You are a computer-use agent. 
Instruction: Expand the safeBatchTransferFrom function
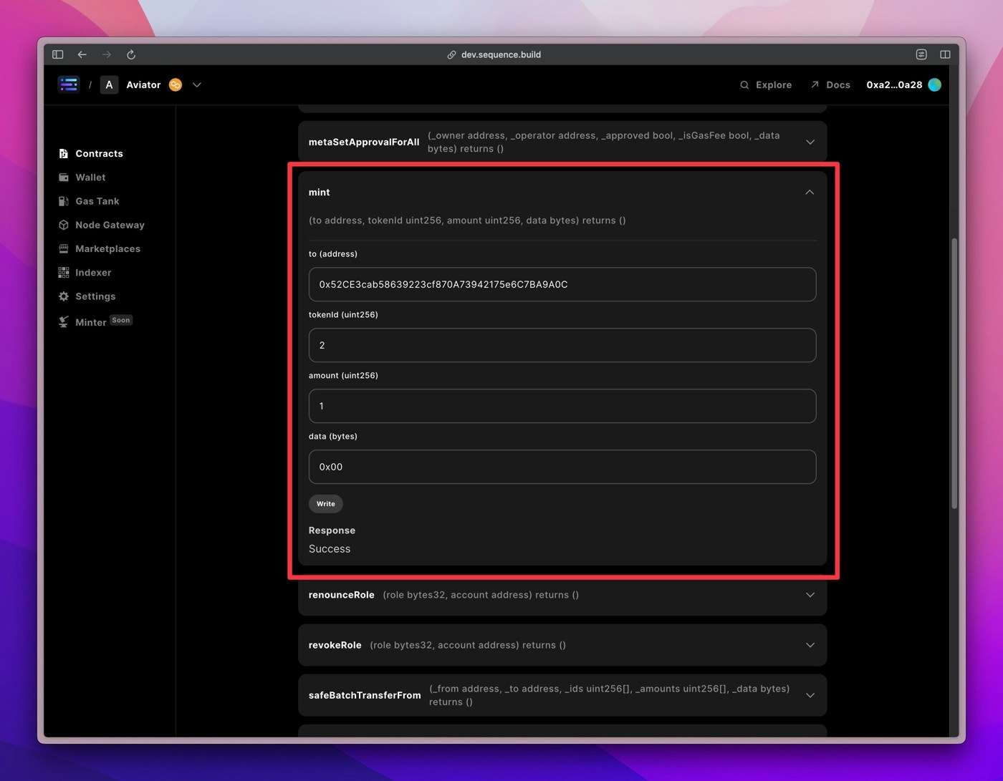810,695
